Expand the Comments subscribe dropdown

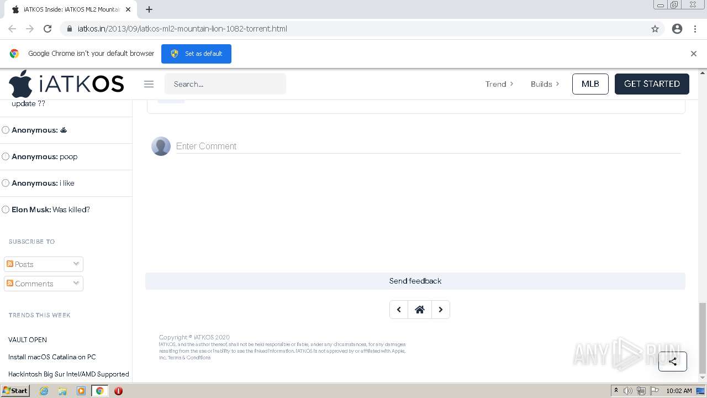pos(76,283)
